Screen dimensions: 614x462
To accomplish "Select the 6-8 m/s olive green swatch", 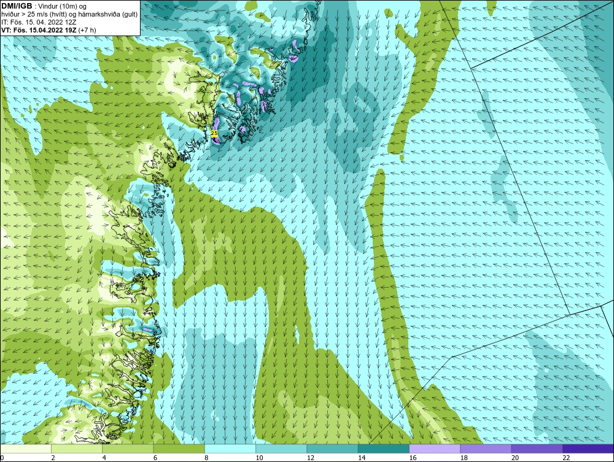I will [x=179, y=449].
